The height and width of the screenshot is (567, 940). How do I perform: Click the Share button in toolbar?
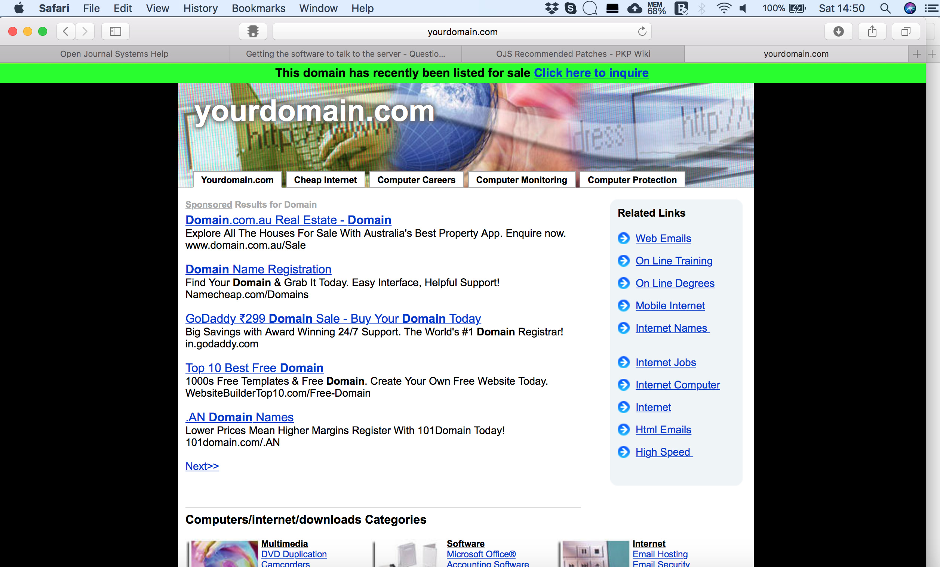click(x=872, y=31)
